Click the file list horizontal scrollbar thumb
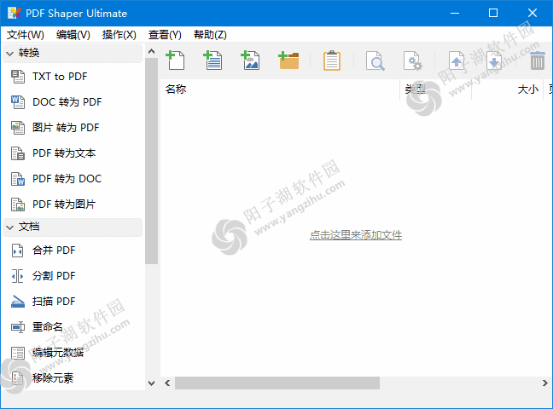 click(x=277, y=383)
